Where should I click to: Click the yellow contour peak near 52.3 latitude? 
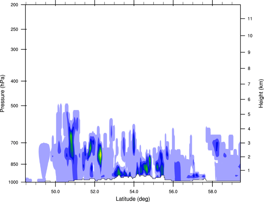pos(100,154)
